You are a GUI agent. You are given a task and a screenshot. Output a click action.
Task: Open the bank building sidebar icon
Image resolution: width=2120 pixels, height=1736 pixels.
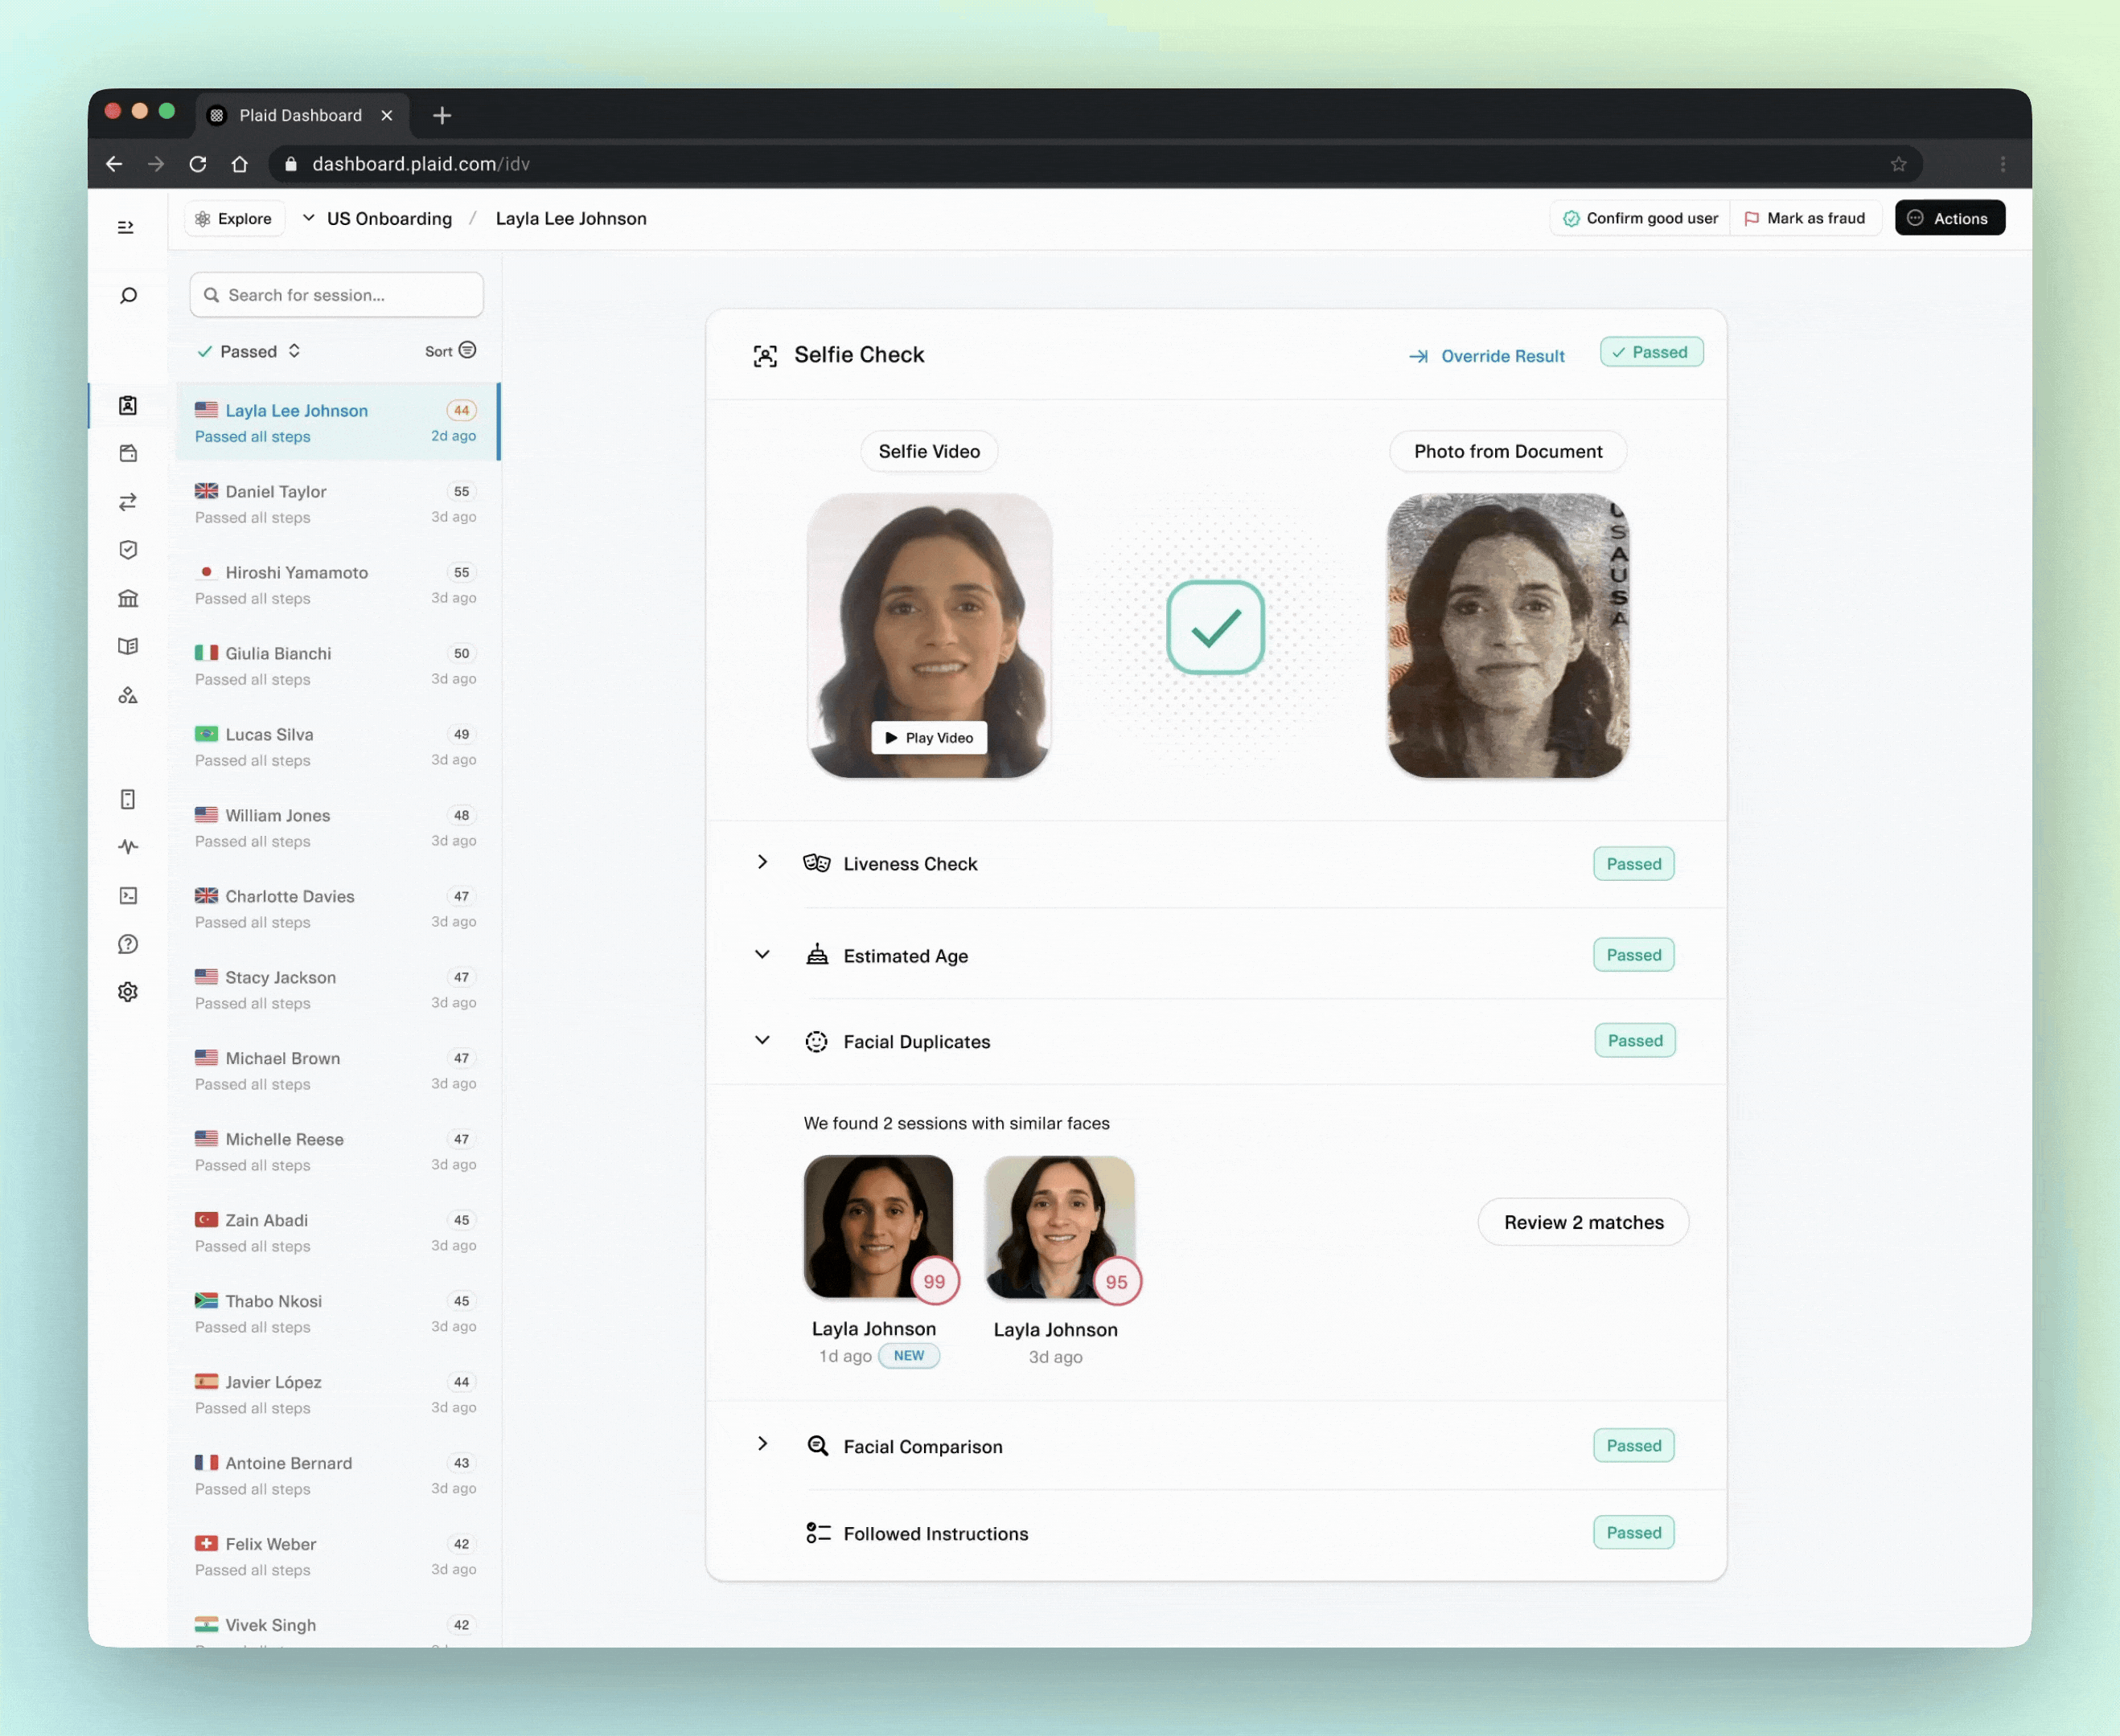[x=128, y=598]
